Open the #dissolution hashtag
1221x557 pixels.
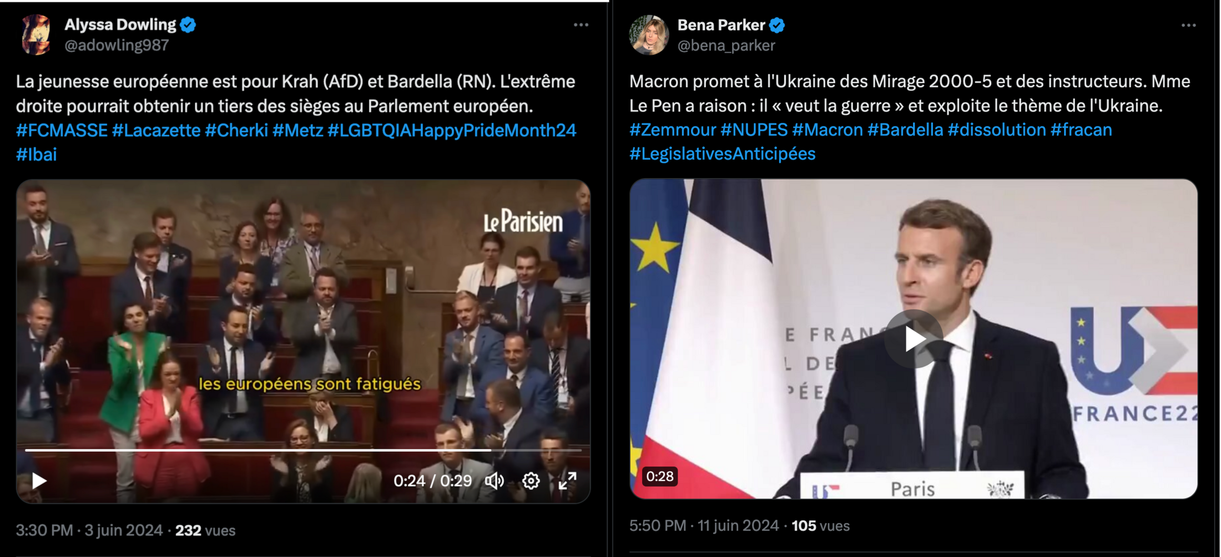click(x=997, y=130)
